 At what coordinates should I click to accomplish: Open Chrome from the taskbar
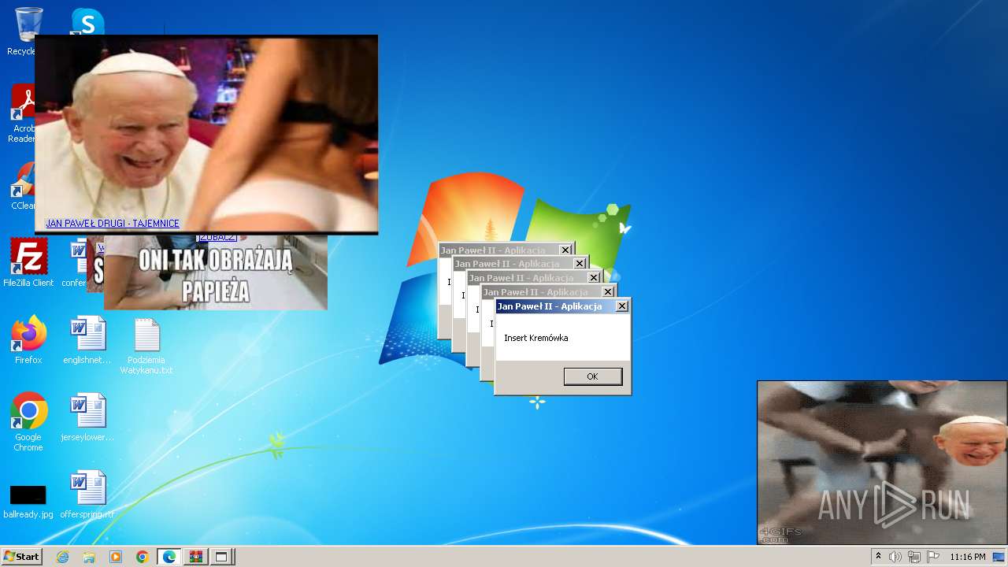[143, 557]
